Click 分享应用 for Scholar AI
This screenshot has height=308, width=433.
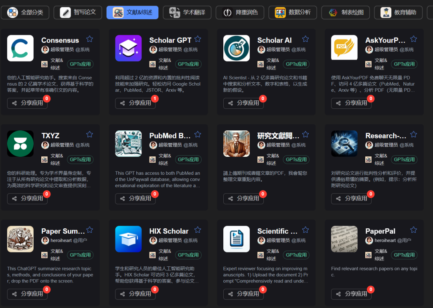click(x=243, y=103)
